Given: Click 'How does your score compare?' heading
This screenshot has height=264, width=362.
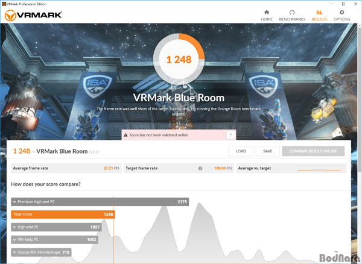Looking at the screenshot, I should pos(46,184).
